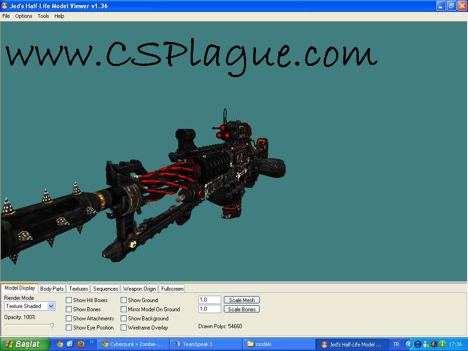Enable Show Hit Boxes checkbox

69,300
